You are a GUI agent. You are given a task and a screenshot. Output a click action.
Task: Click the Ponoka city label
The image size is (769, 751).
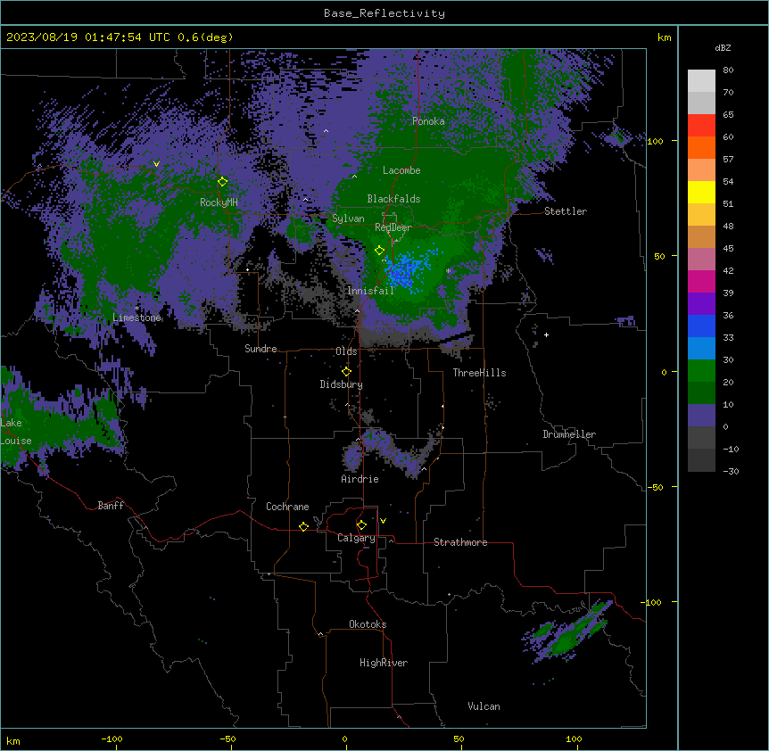coord(428,121)
